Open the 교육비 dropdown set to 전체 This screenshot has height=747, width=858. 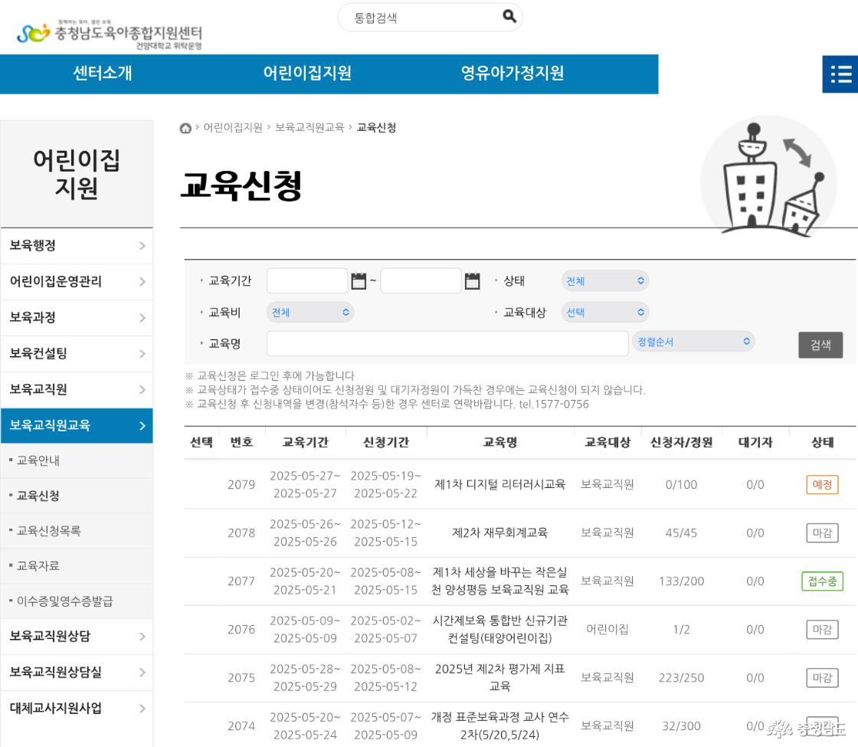pos(310,313)
